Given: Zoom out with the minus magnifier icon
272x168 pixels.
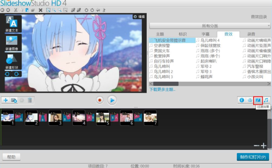Looking at the screenshot, I should click(x=60, y=10).
